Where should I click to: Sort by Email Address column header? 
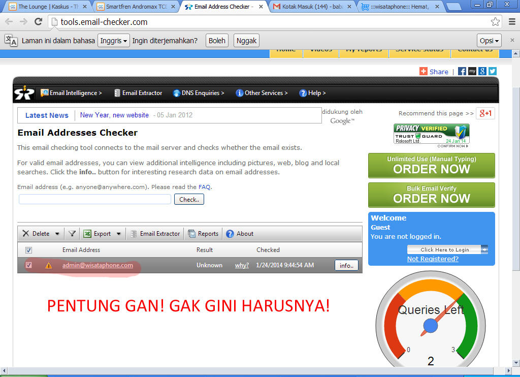(x=81, y=250)
